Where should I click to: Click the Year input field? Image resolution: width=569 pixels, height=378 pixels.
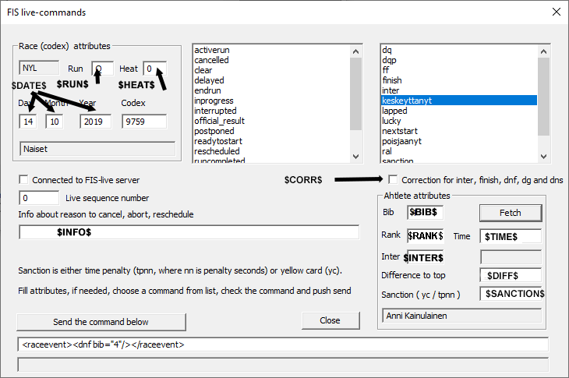(x=95, y=122)
